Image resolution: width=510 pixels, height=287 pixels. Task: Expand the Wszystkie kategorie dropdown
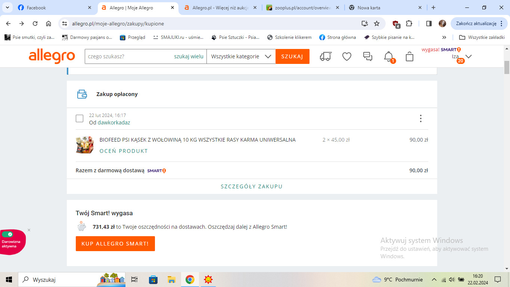pos(241,56)
